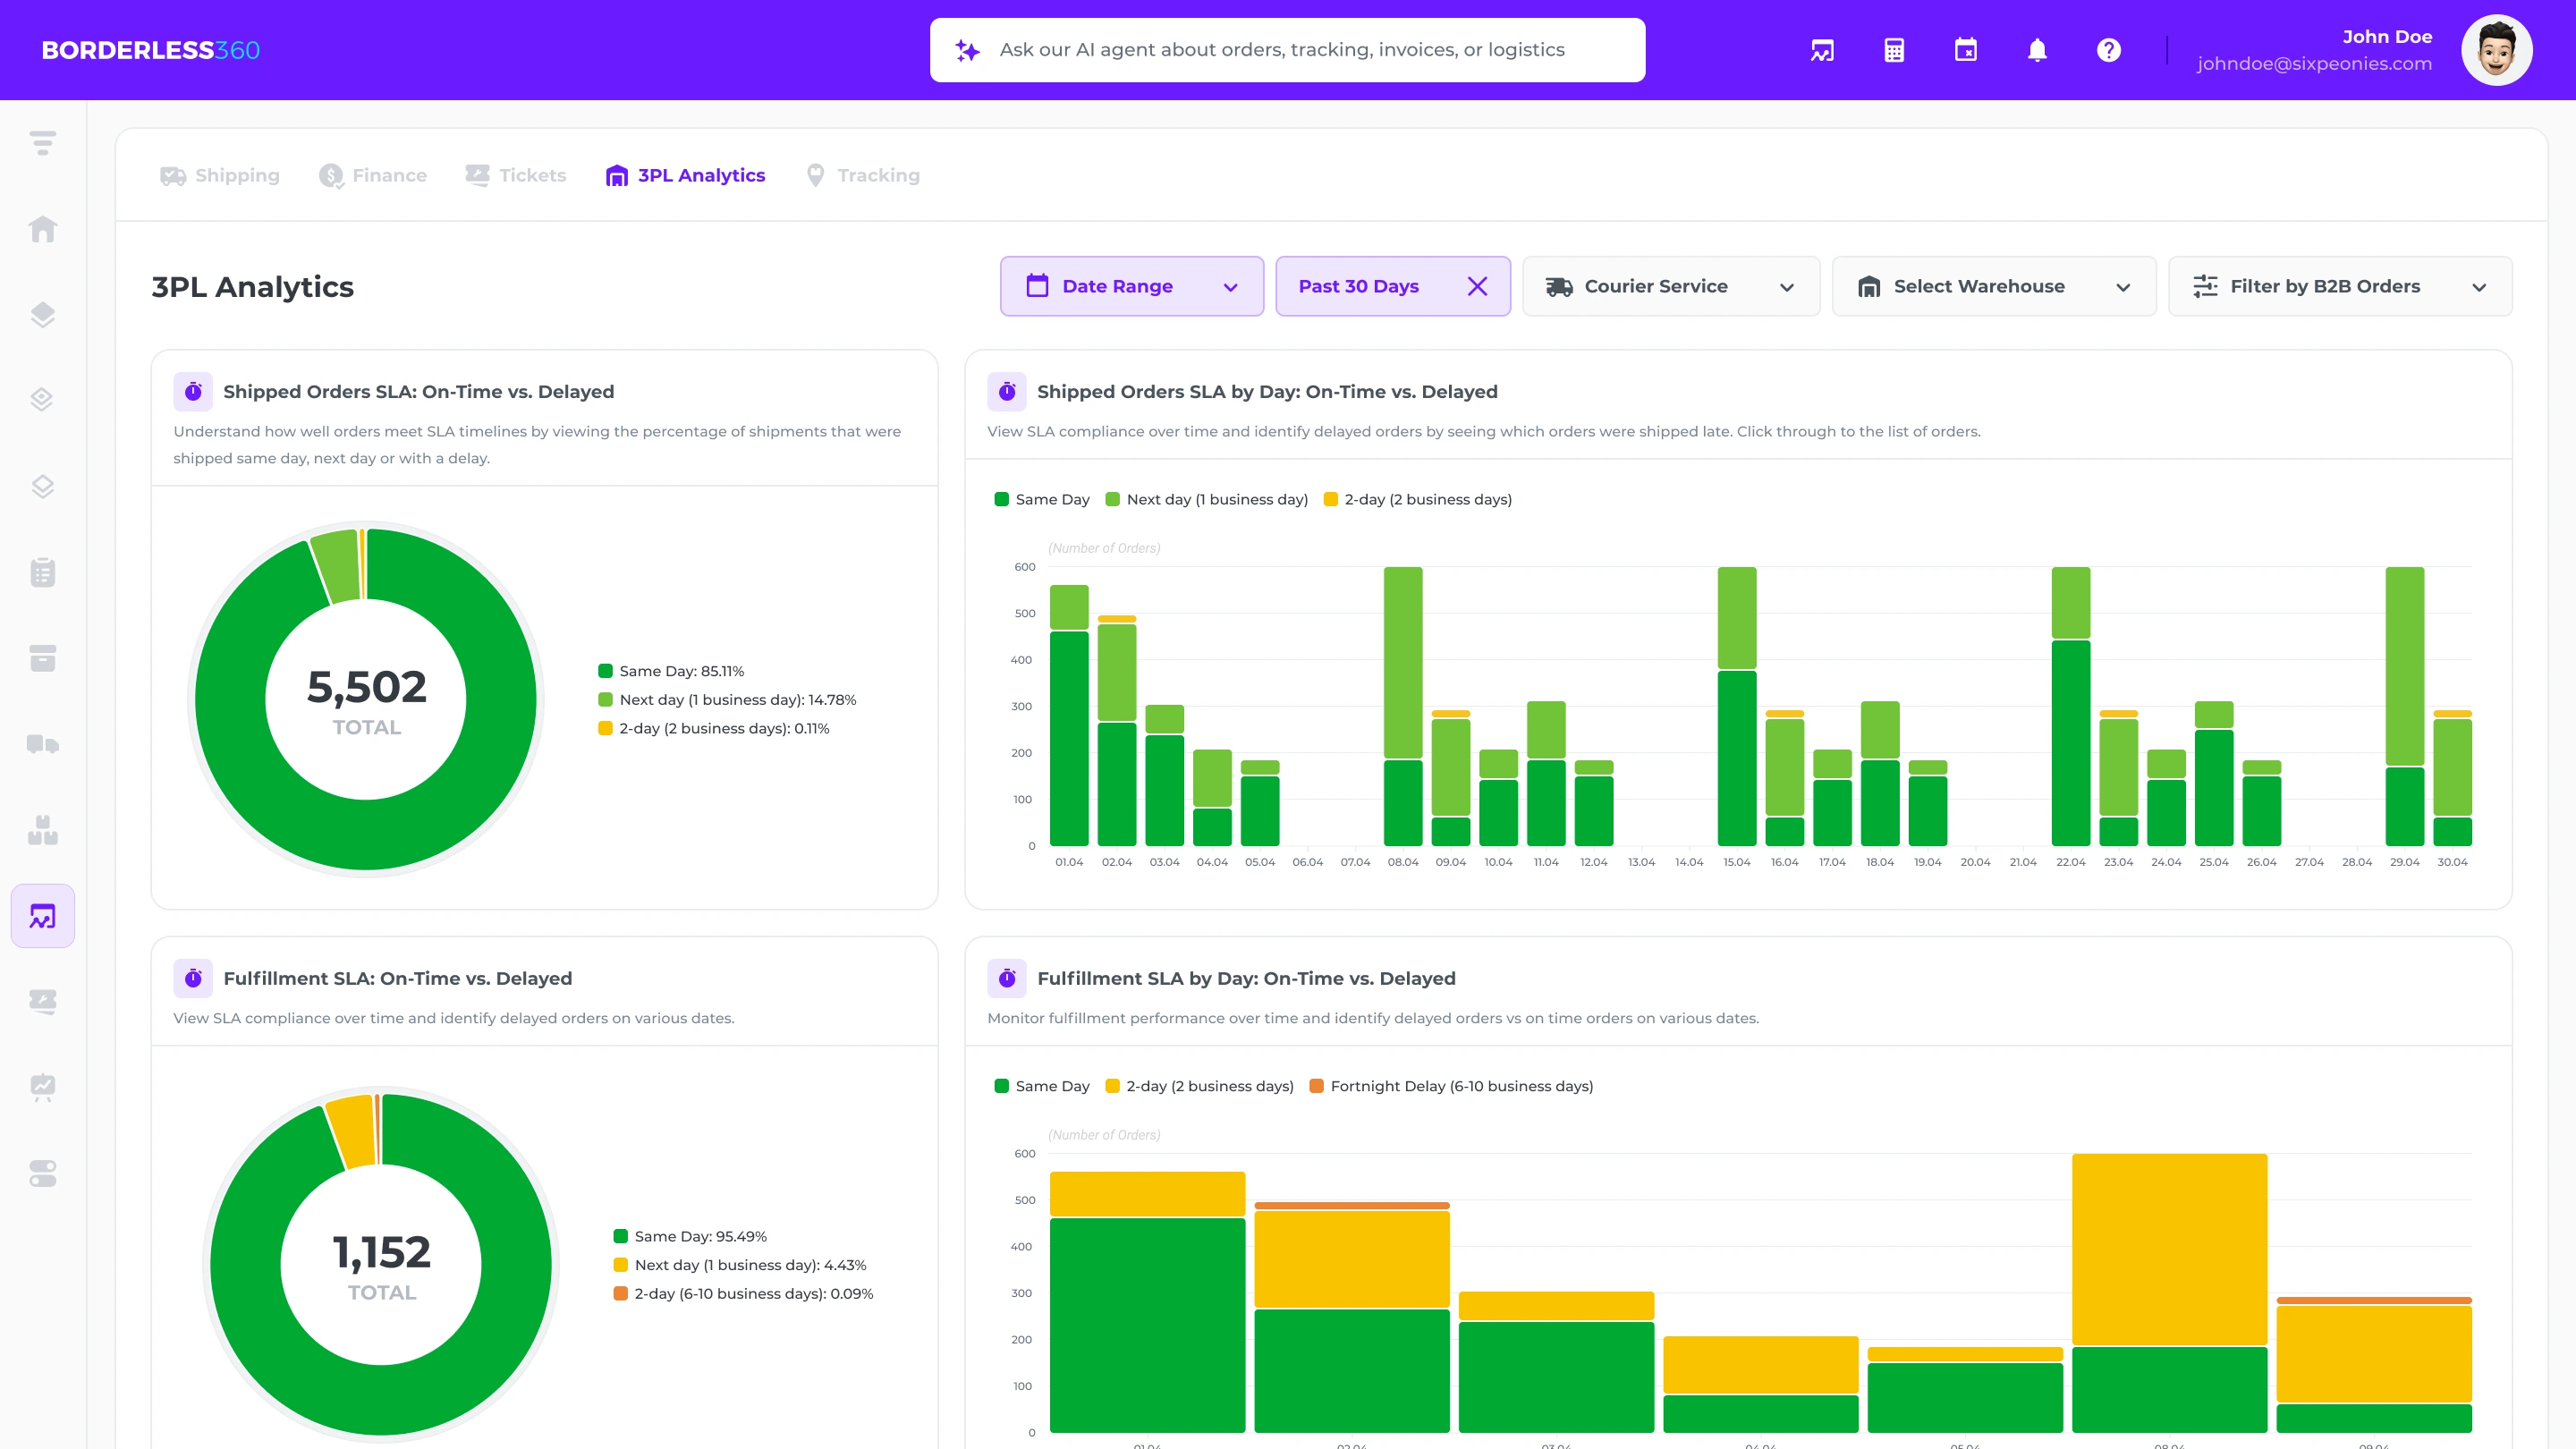Screen dimensions: 2576x1449
Task: Toggle the Fortnight Delay legend in Fulfillment SLA chart
Action: pyautogui.click(x=1450, y=1086)
